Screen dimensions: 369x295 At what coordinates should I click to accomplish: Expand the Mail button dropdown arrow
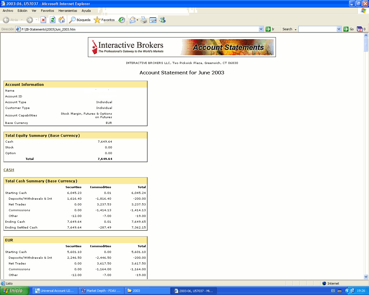pyautogui.click(x=138, y=20)
